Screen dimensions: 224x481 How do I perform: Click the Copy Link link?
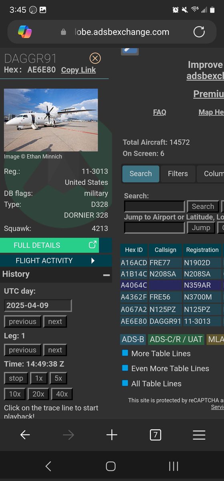pos(78,70)
